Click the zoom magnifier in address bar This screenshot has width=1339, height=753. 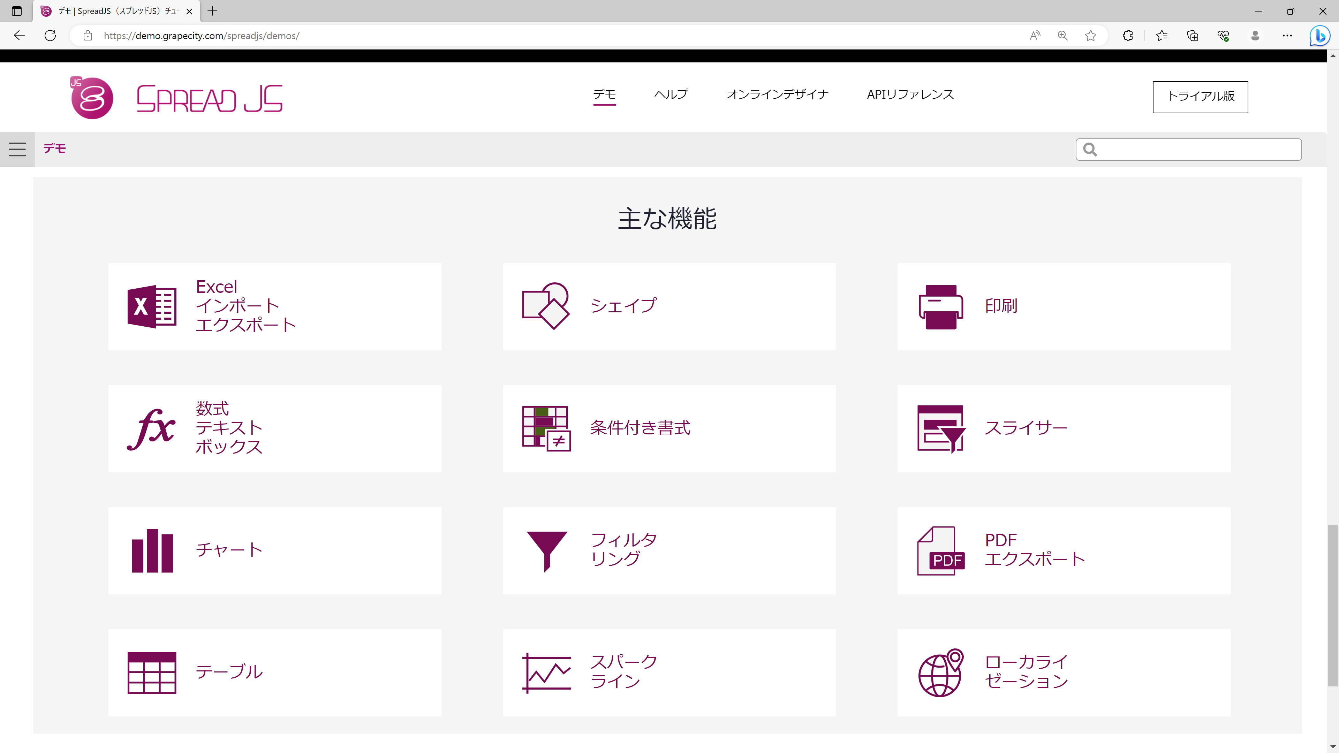1062,35
